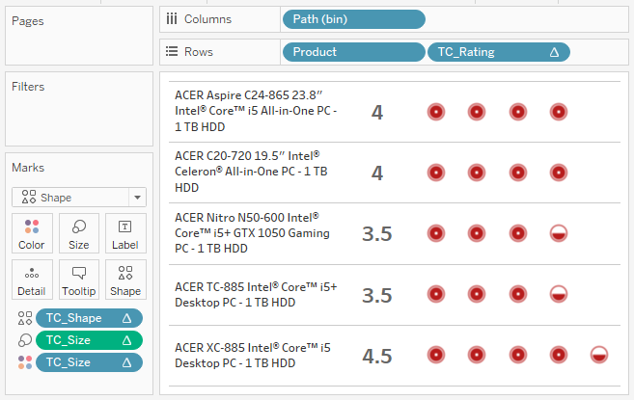
Task: Click second rating circle for ACER TC-885
Action: [x=477, y=295]
